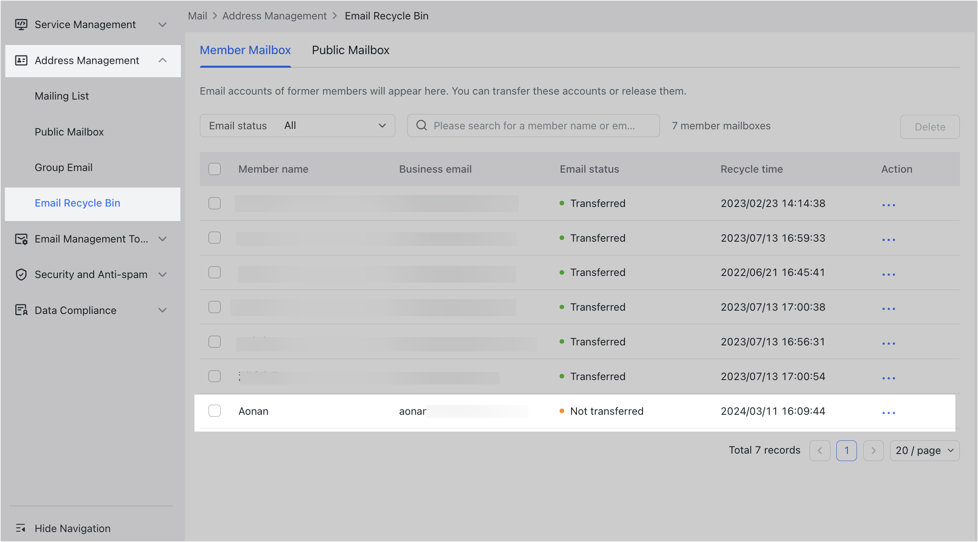Click the Delete button

click(x=930, y=127)
